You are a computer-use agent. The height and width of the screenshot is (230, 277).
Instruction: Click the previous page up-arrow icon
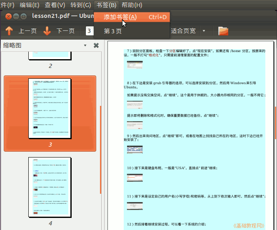[9, 31]
